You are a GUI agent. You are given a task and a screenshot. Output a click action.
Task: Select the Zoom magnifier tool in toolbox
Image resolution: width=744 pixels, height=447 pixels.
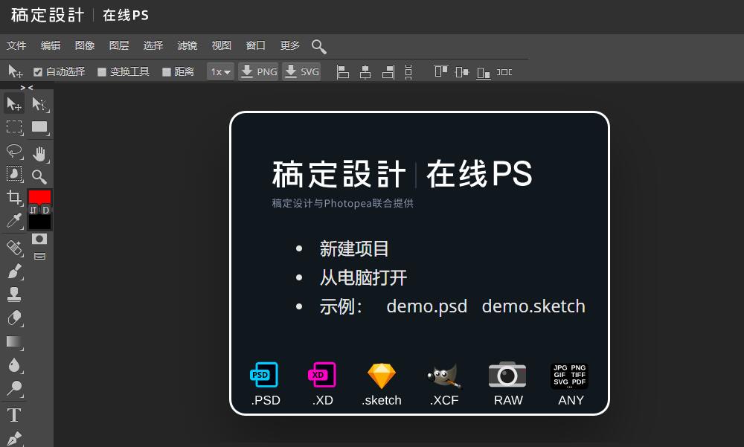[39, 177]
